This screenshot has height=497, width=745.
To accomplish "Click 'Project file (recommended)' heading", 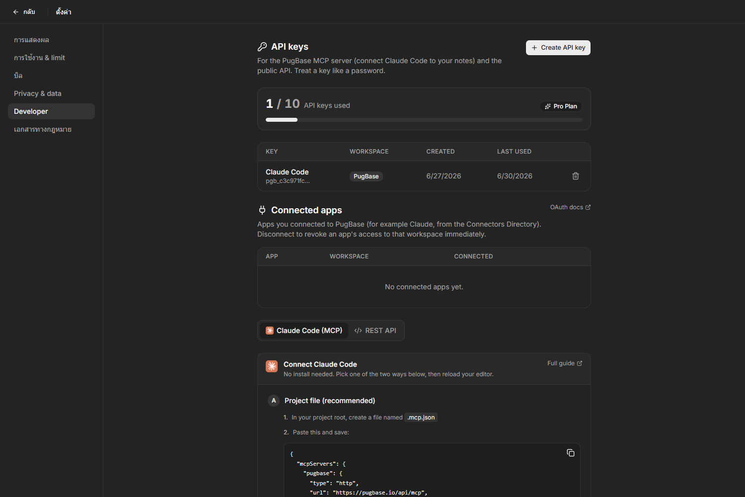I will [330, 401].
